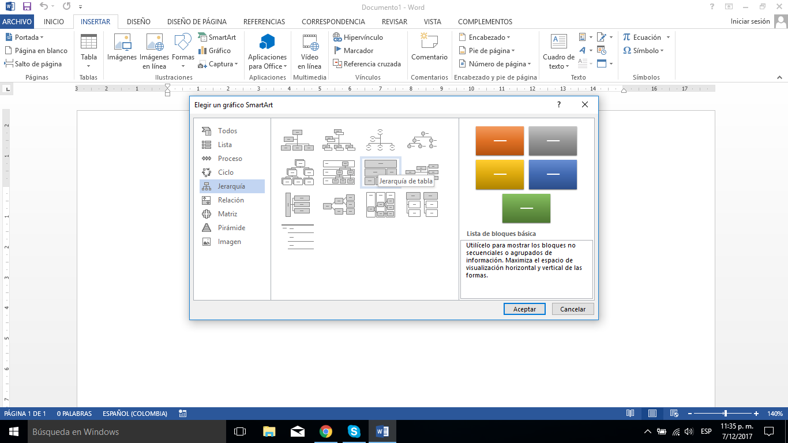This screenshot has width=788, height=443.
Task: Open the Relación SmartArt category
Action: tap(232, 200)
